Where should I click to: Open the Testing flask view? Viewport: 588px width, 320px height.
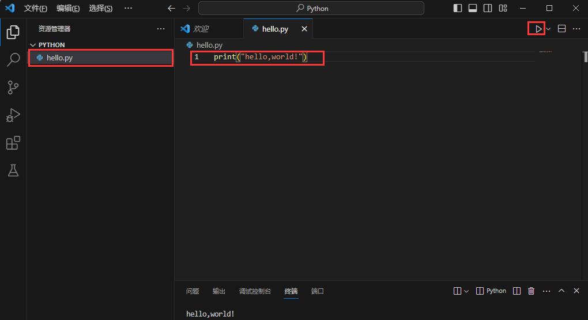point(13,170)
